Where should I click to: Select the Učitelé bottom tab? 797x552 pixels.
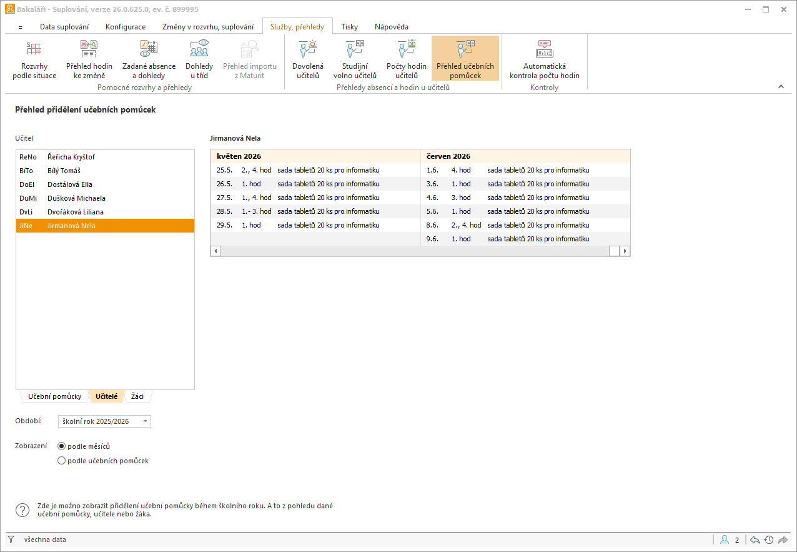pyautogui.click(x=107, y=396)
